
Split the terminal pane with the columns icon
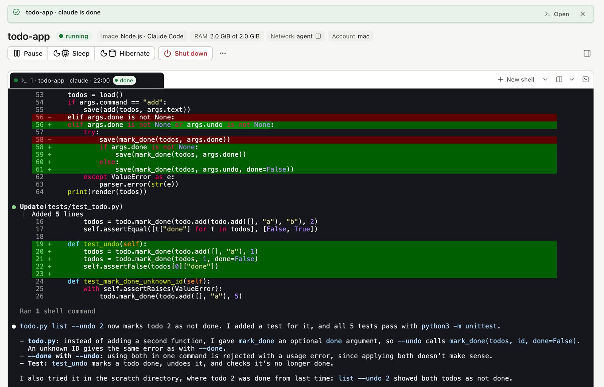pyautogui.click(x=559, y=79)
